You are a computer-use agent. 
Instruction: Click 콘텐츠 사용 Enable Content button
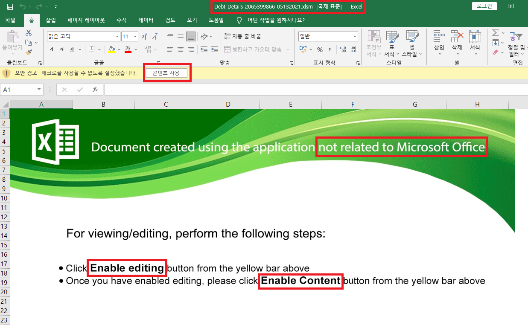tap(167, 73)
